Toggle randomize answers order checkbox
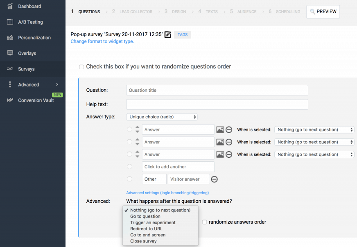 tap(204, 222)
